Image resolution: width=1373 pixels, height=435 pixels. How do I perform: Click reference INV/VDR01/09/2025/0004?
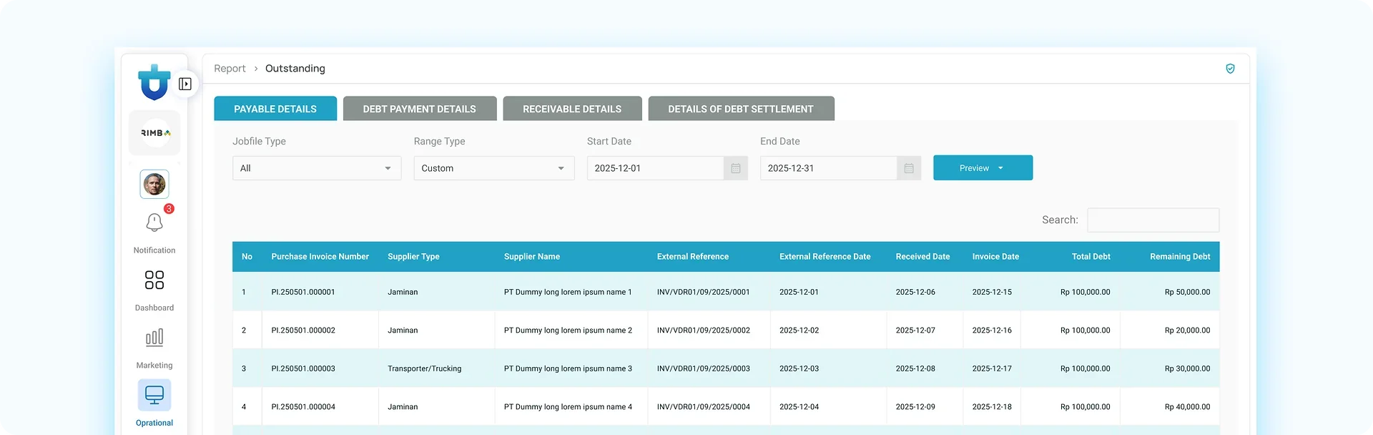[x=704, y=407]
